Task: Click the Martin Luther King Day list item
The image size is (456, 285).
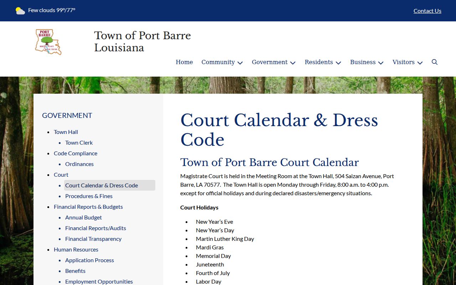Action: click(225, 239)
